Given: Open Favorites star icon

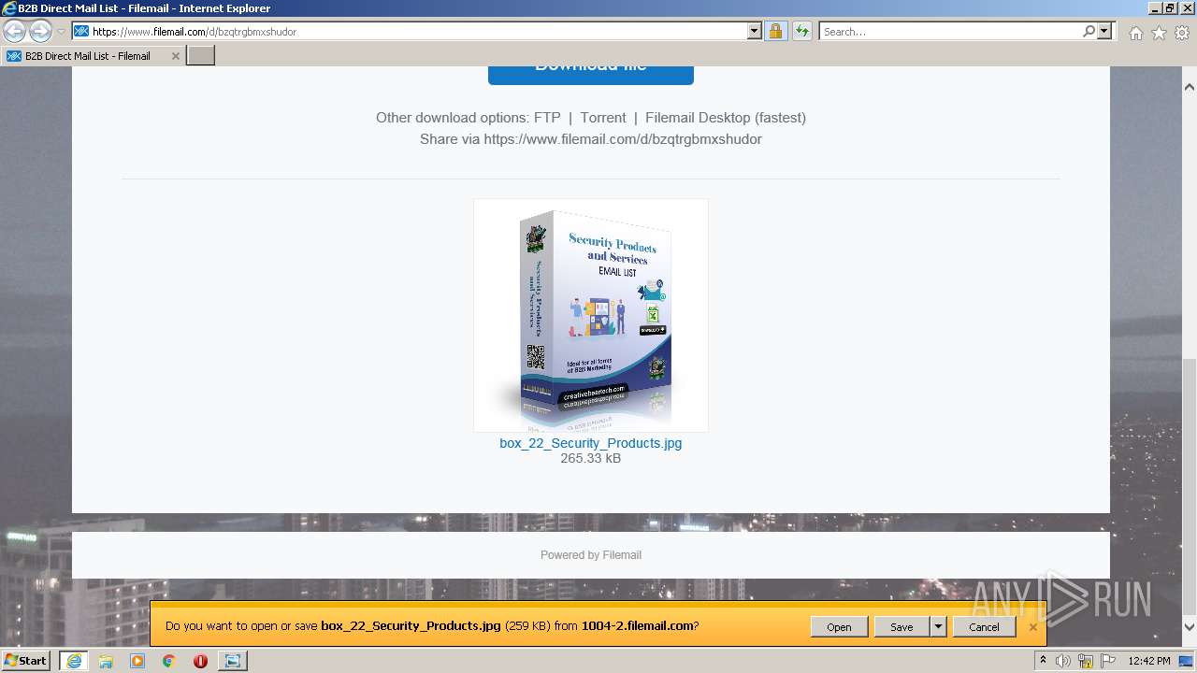Looking at the screenshot, I should pos(1159,33).
